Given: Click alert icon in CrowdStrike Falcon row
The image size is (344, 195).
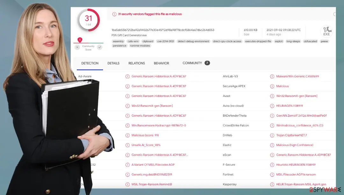Looking at the screenshot, I should (272, 125).
